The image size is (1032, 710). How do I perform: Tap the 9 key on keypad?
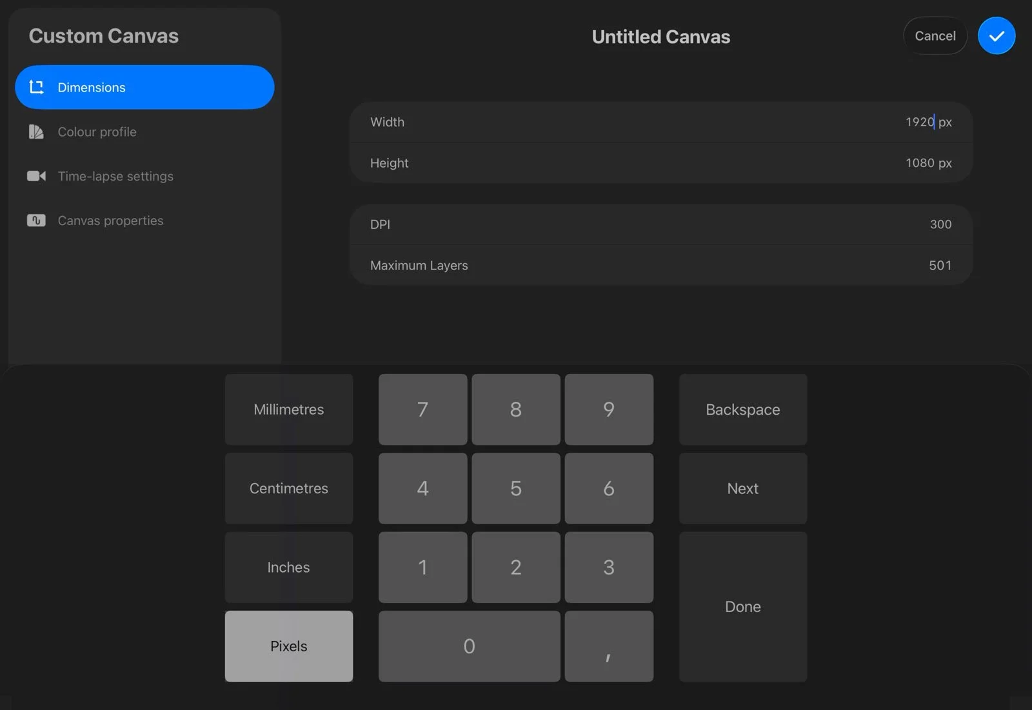(609, 409)
